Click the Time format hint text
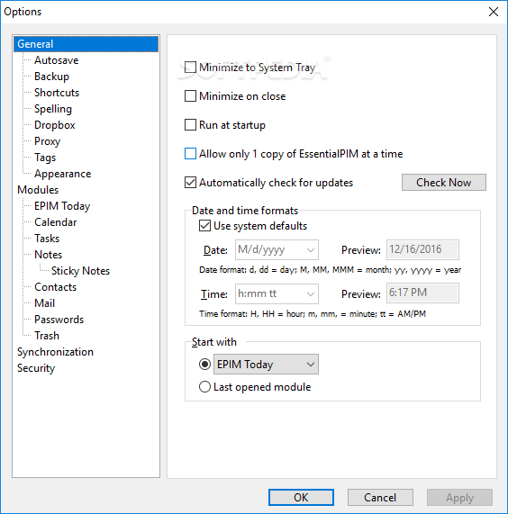Viewport: 508px width, 514px height. coord(313,314)
